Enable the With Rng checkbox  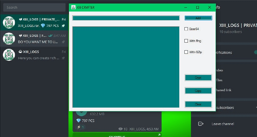(x=186, y=41)
